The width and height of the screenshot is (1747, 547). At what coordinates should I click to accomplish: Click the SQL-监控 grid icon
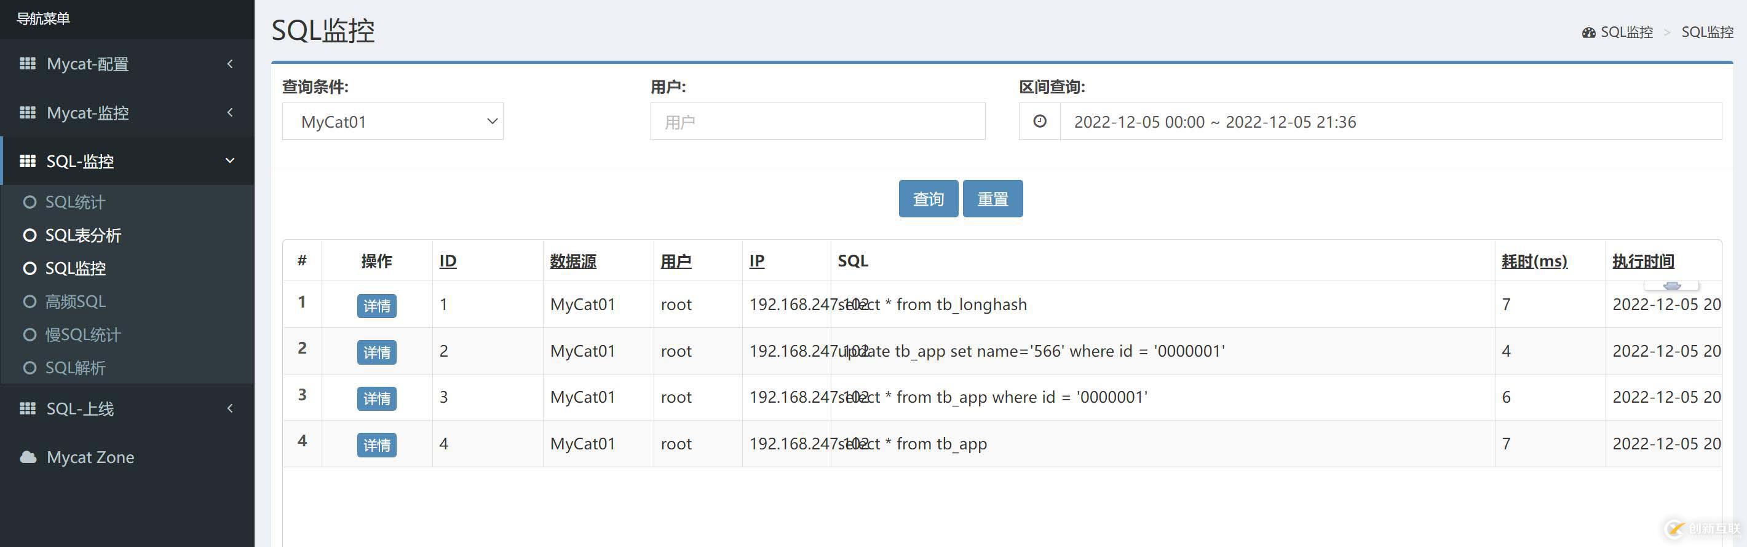click(x=27, y=161)
